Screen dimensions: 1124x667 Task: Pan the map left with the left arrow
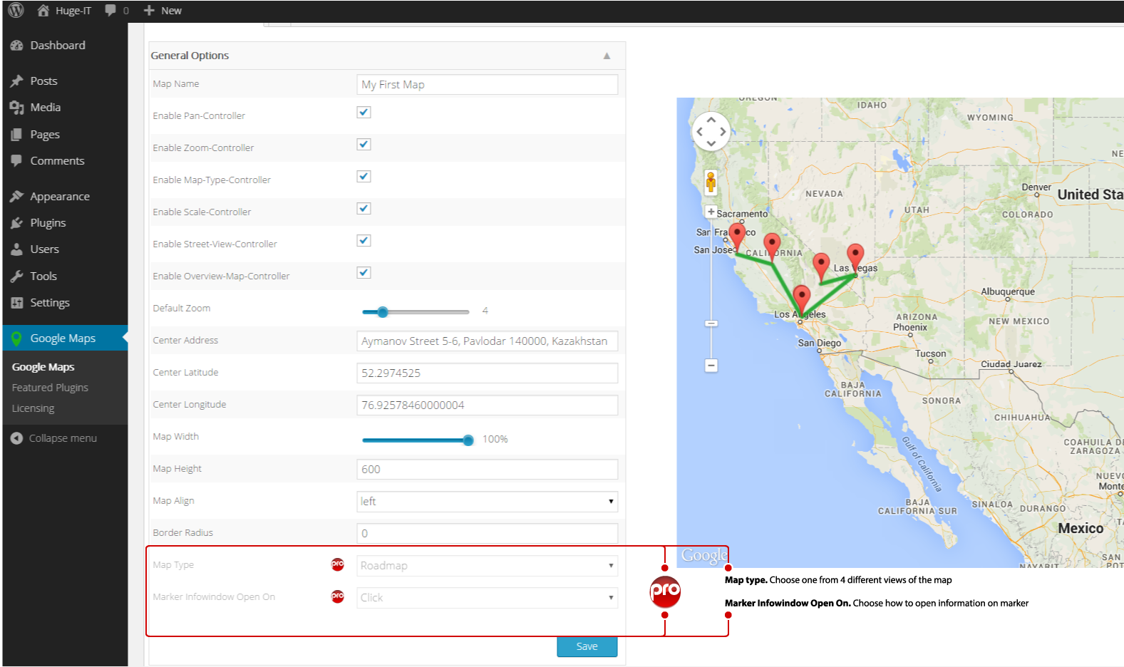pos(700,132)
